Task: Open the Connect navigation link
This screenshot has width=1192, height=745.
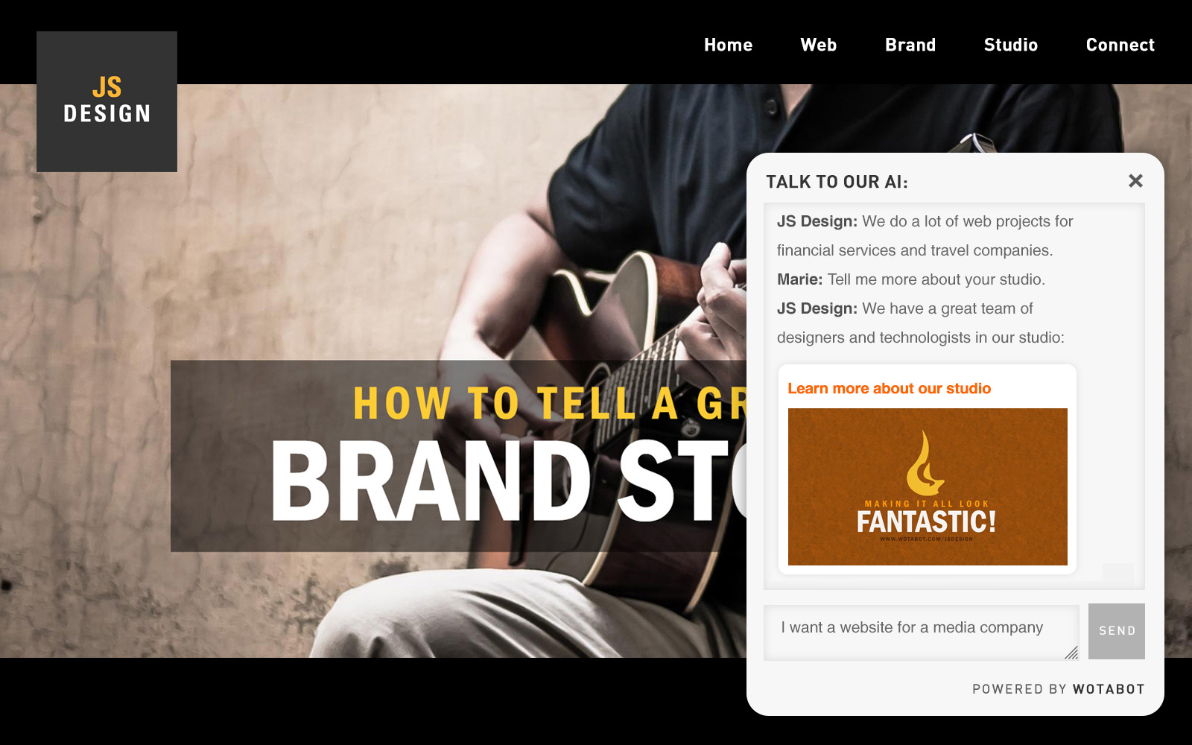Action: point(1120,45)
